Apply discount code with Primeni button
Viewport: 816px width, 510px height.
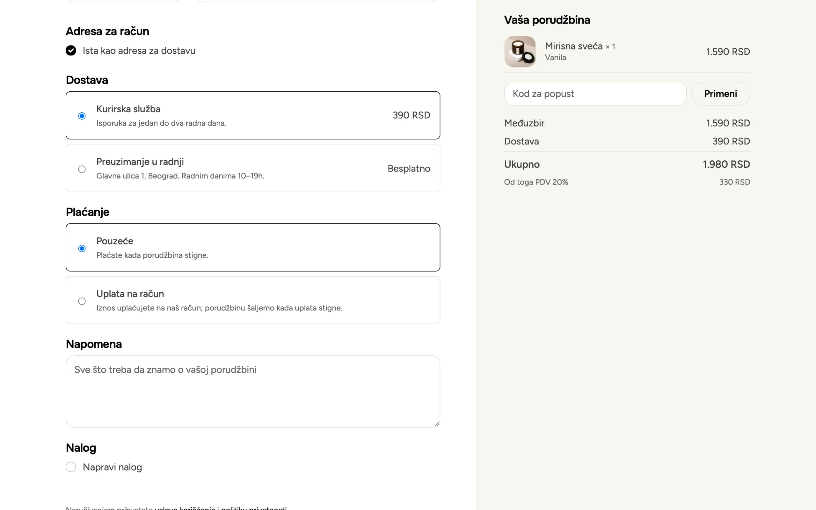(x=721, y=94)
